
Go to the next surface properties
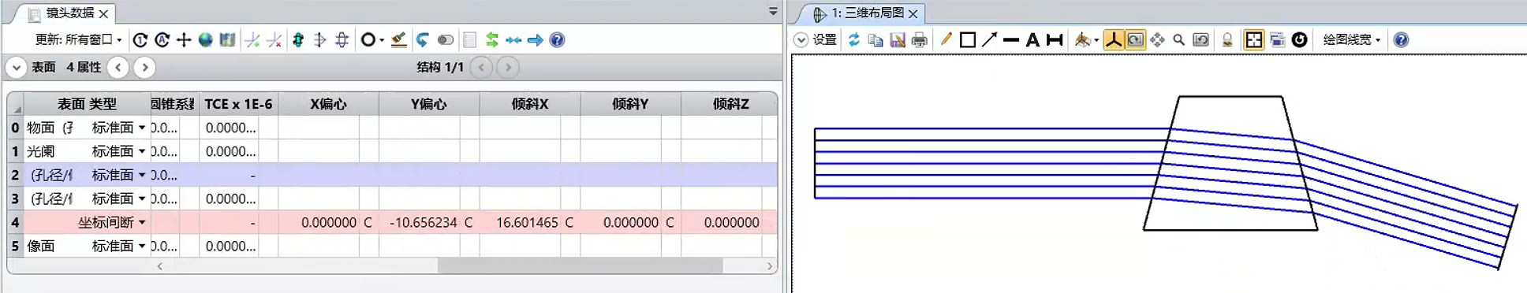coord(144,67)
